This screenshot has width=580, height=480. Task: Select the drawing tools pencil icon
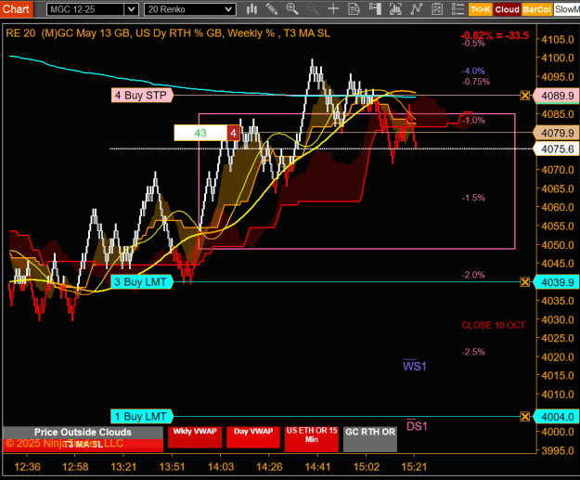(272, 9)
